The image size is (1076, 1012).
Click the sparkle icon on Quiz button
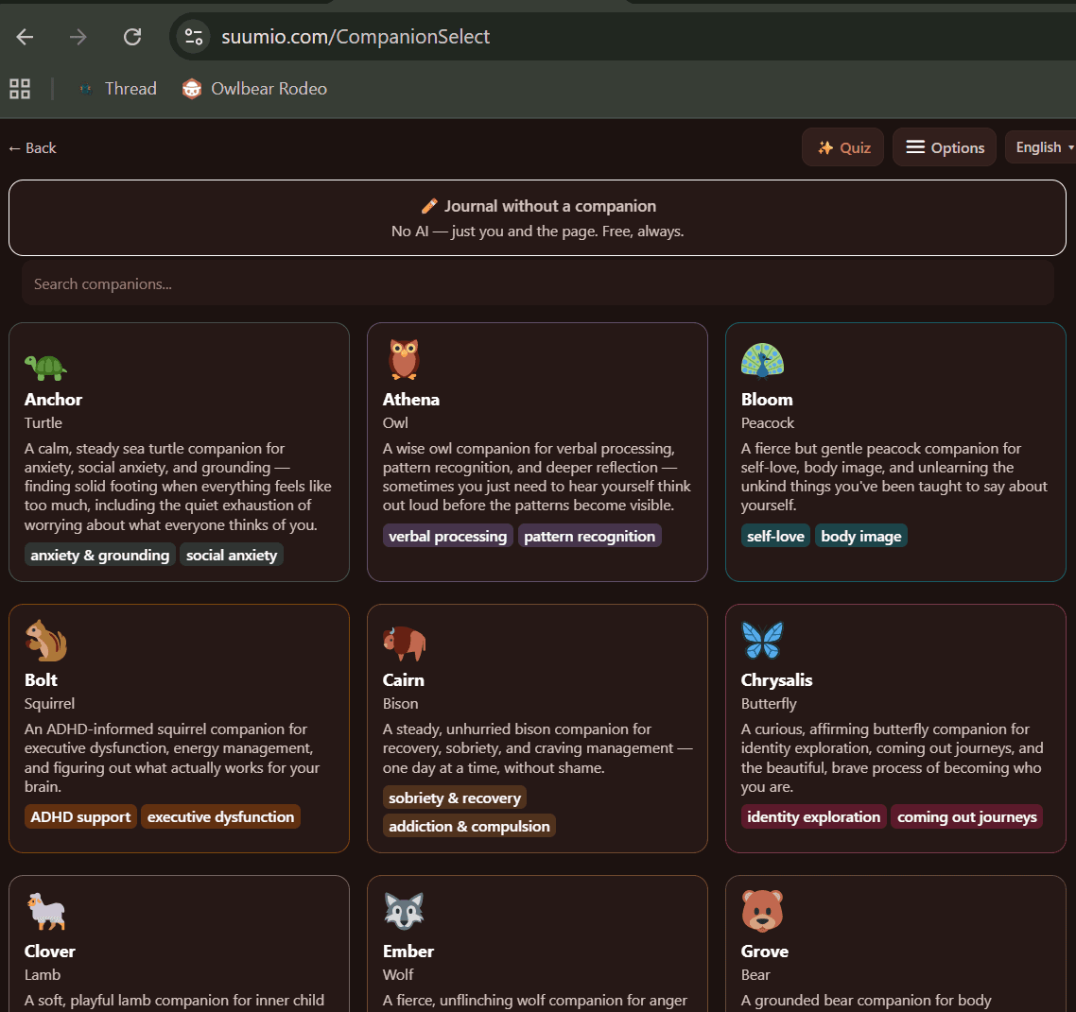825,147
